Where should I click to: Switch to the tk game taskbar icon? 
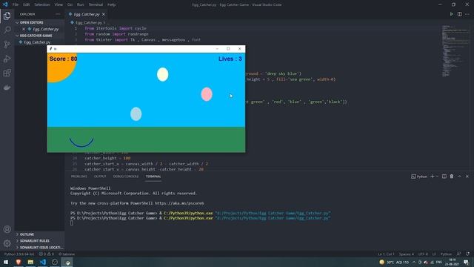[67, 262]
